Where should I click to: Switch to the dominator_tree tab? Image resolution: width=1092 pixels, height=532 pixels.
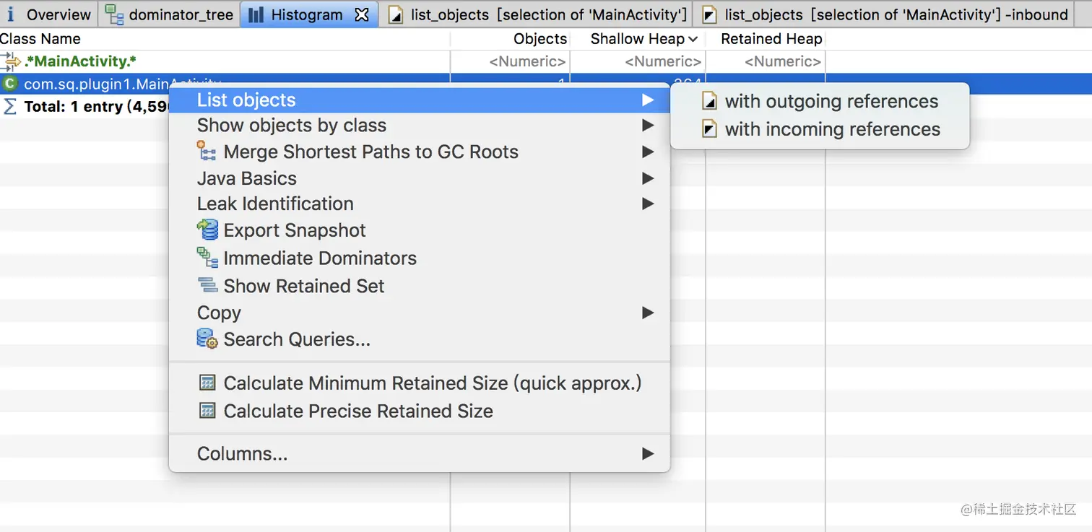click(181, 14)
